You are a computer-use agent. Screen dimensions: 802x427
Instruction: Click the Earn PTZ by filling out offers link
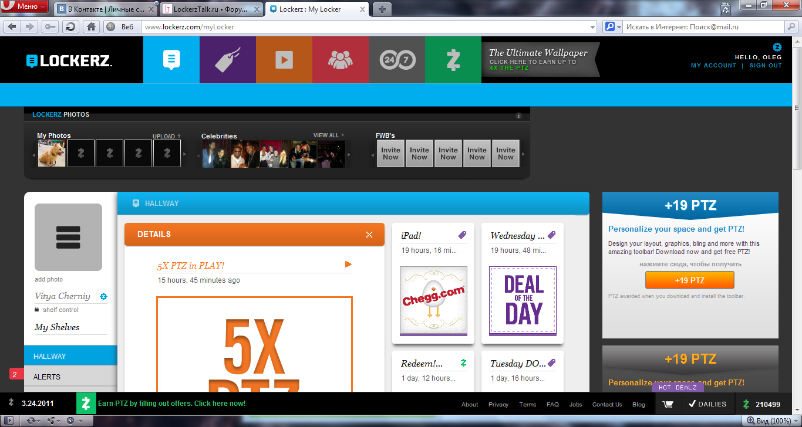pos(171,404)
